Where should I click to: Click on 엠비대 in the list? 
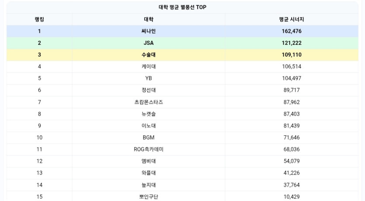tap(149, 161)
